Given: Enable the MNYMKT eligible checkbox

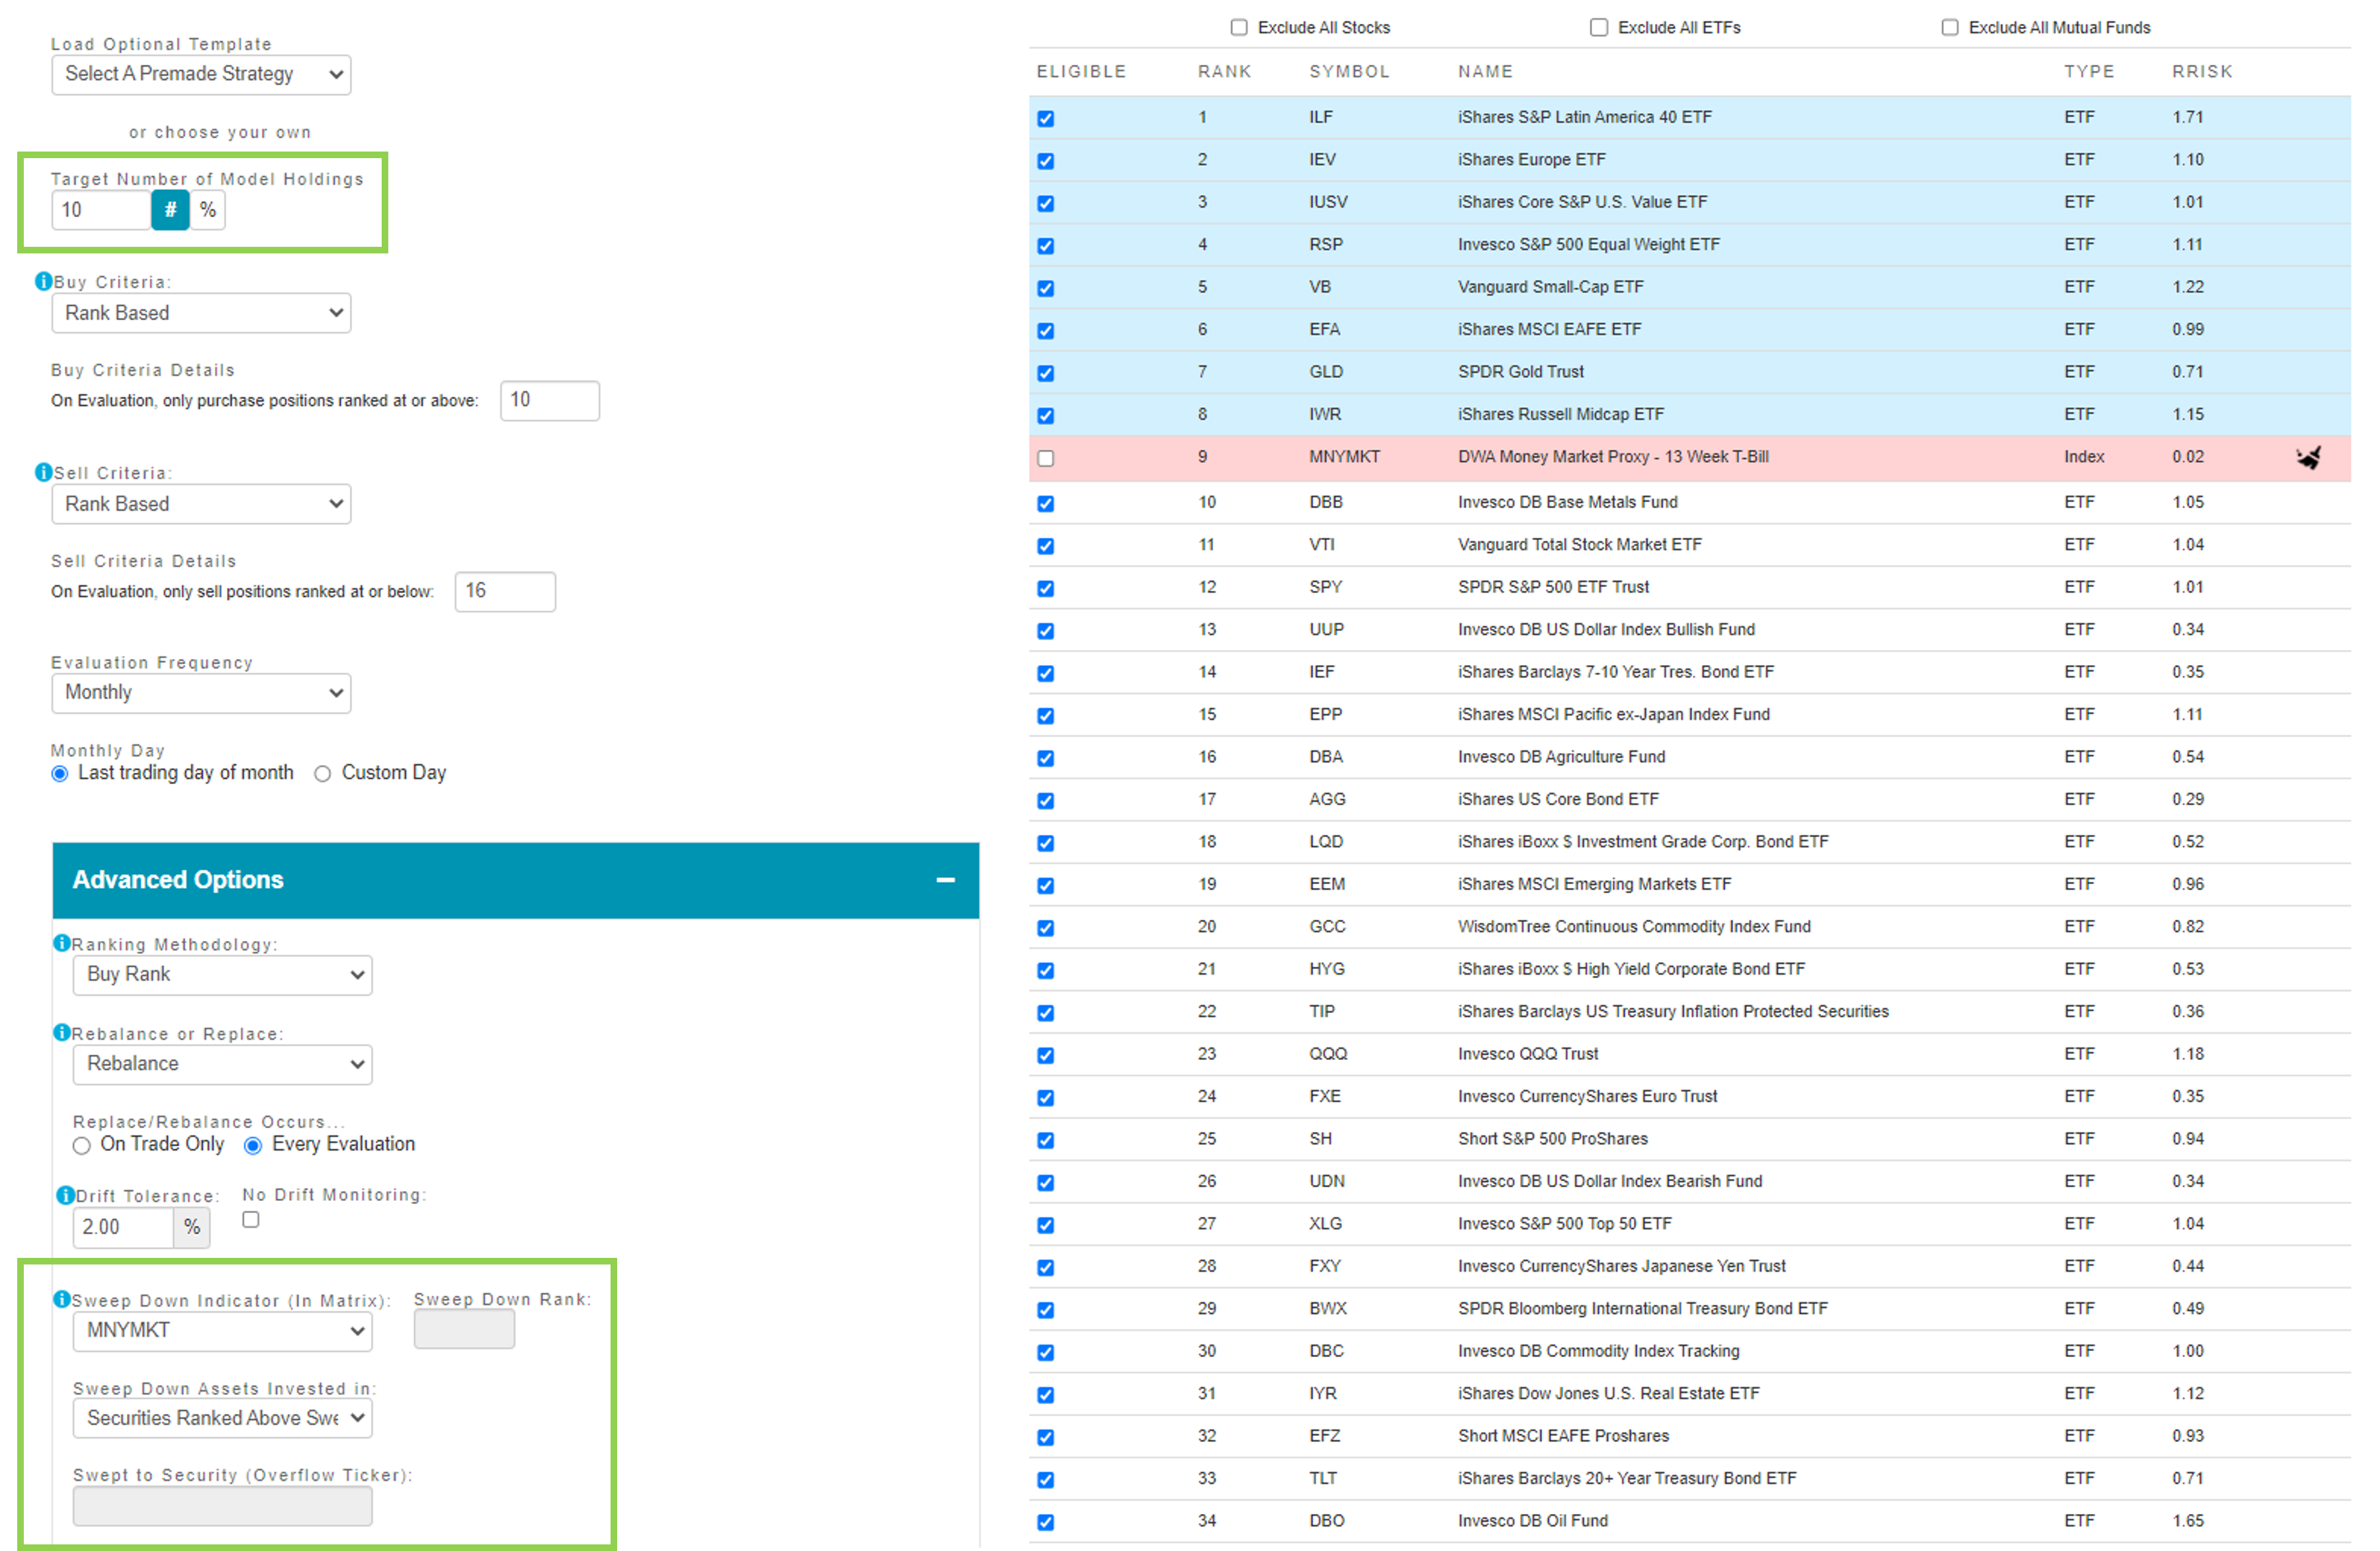Looking at the screenshot, I should 1046,458.
